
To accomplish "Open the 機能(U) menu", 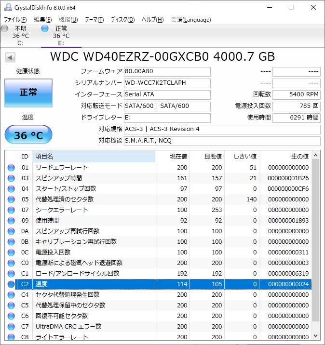I will coord(68,20).
